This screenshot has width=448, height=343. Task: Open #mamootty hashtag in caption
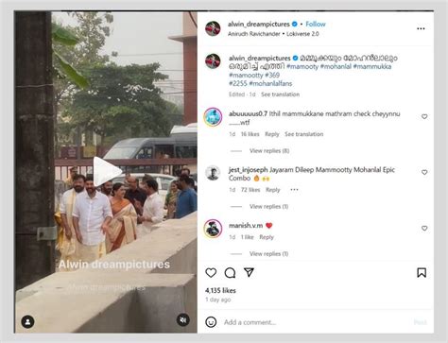pos(246,75)
